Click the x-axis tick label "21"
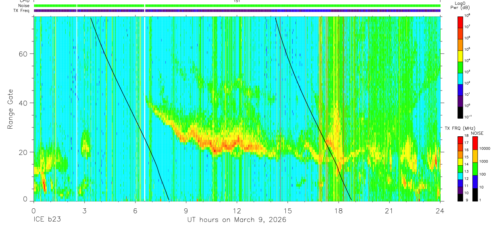 coord(389,211)
